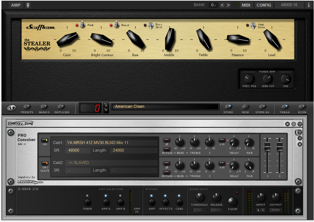Click the Bypass EFFECTS button
The image size is (314, 222).
166,202
